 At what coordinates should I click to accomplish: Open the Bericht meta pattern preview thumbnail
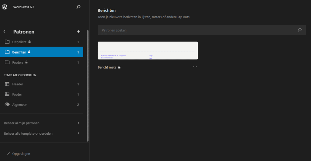(148, 50)
